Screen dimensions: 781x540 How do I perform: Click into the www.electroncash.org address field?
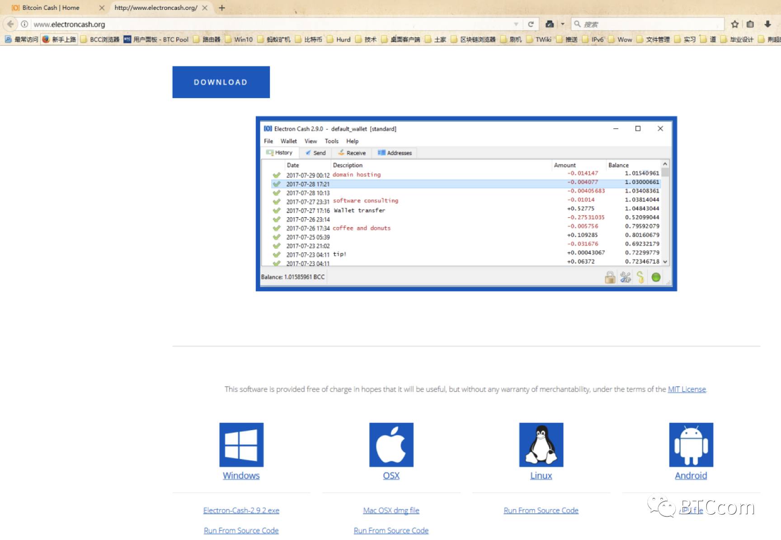271,24
